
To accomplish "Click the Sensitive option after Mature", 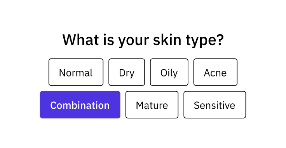I will [x=214, y=104].
